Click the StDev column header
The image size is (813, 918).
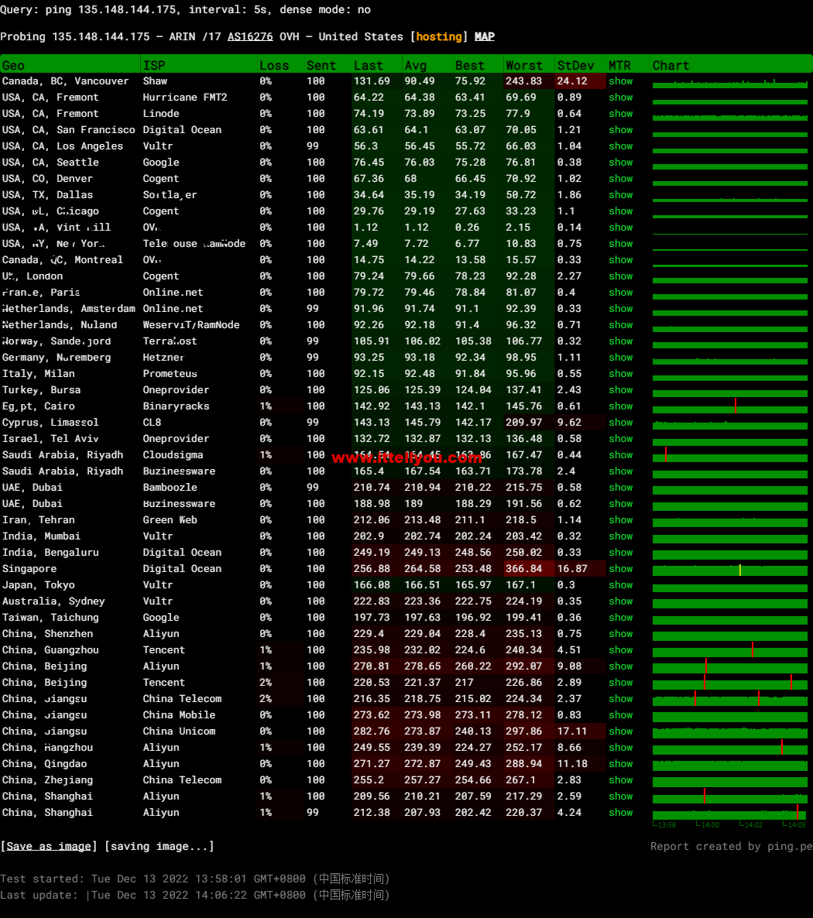(x=575, y=66)
